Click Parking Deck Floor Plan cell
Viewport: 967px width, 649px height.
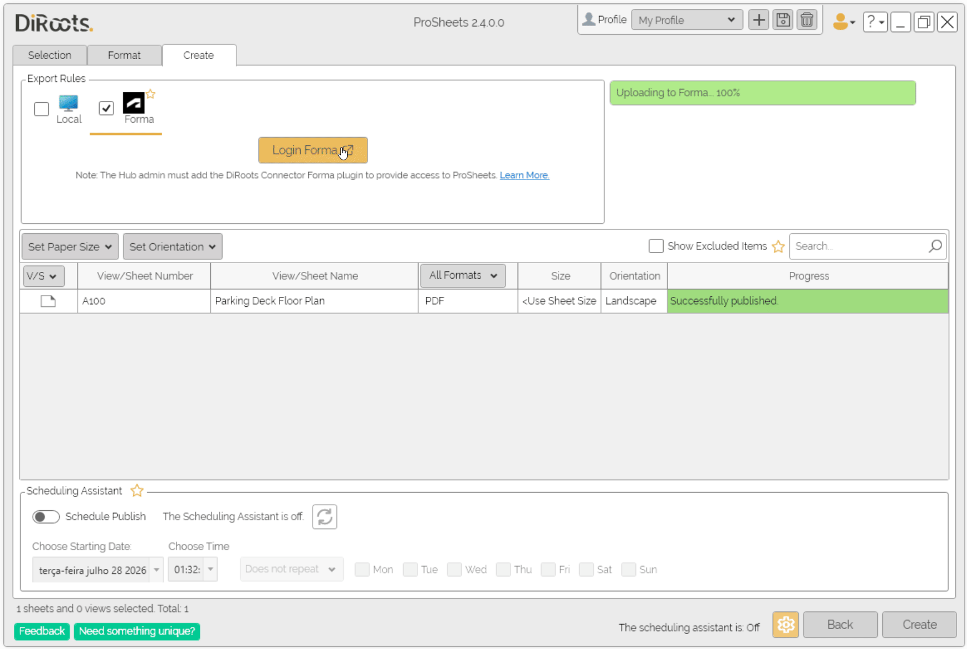coord(314,301)
